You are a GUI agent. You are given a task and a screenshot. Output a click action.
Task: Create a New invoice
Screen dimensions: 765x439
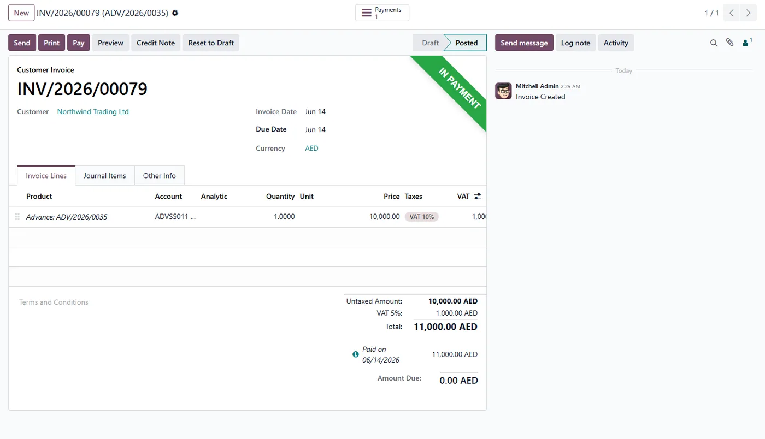(x=21, y=13)
